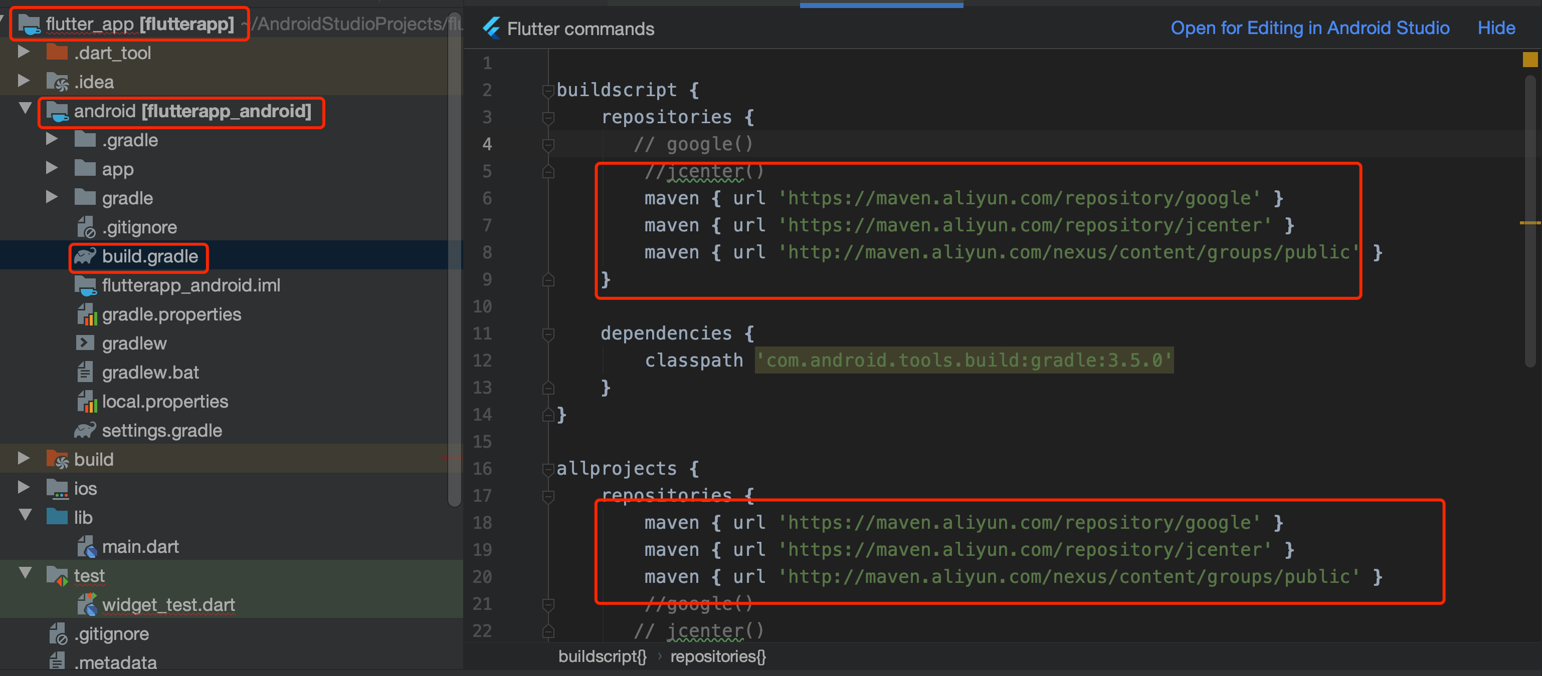Screen dimensions: 1542x676
Task: Click the project tree vertical scrollbar
Action: [455, 257]
